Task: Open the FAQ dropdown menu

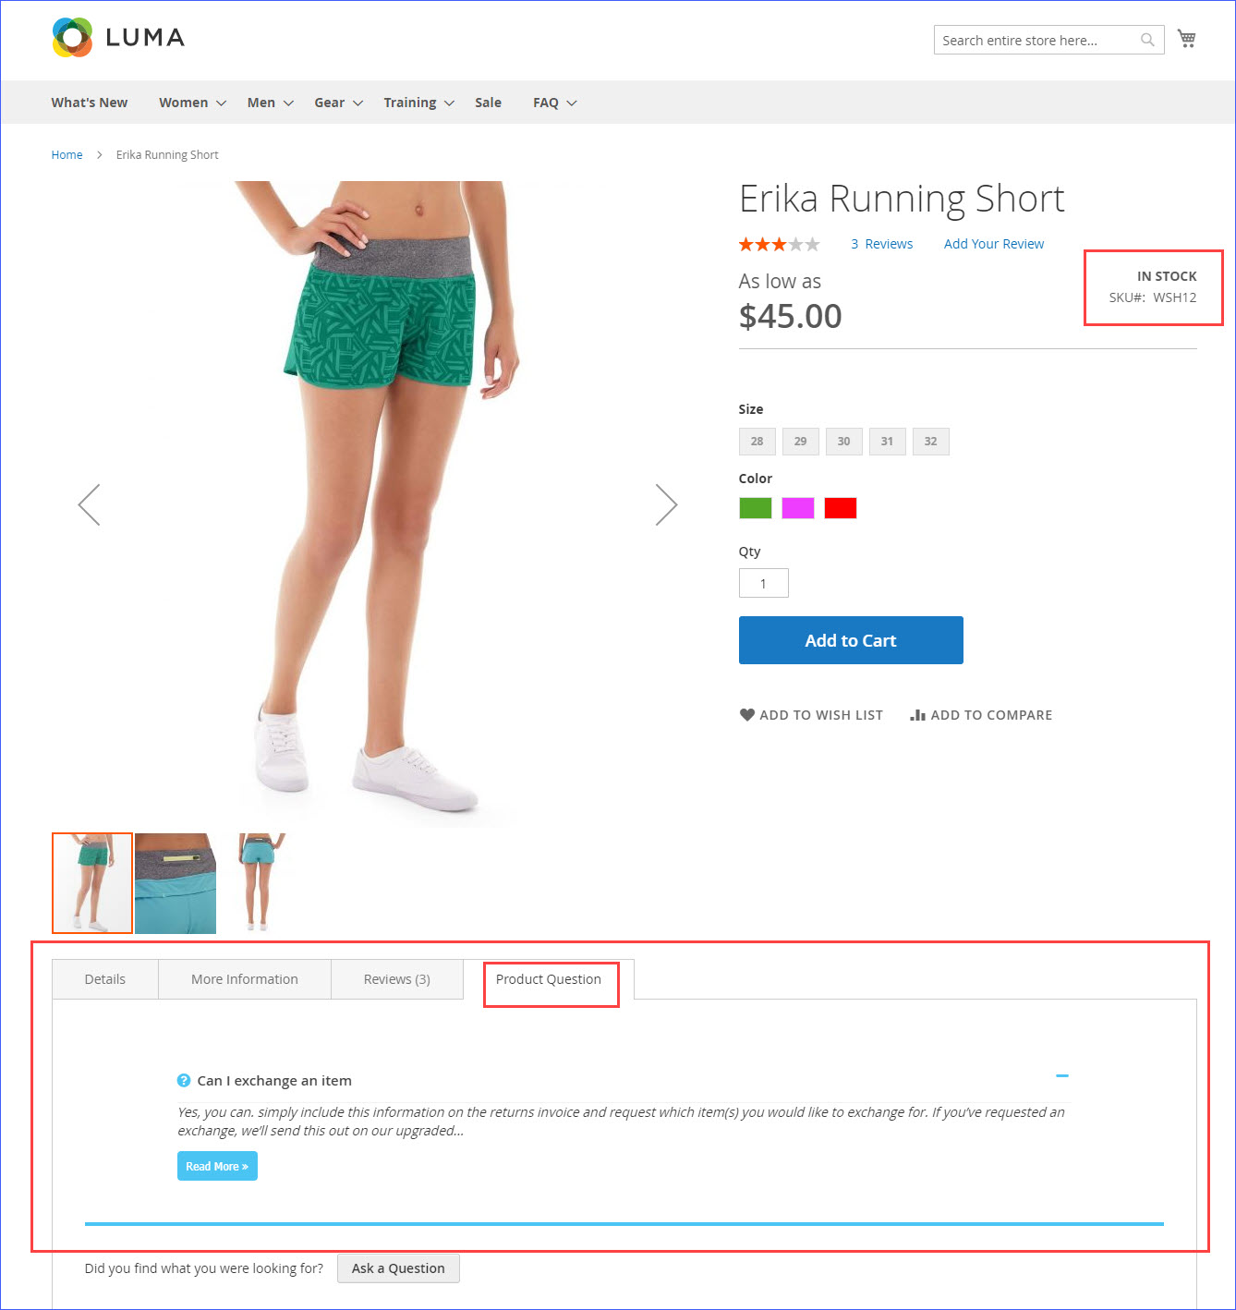Action: 547,102
